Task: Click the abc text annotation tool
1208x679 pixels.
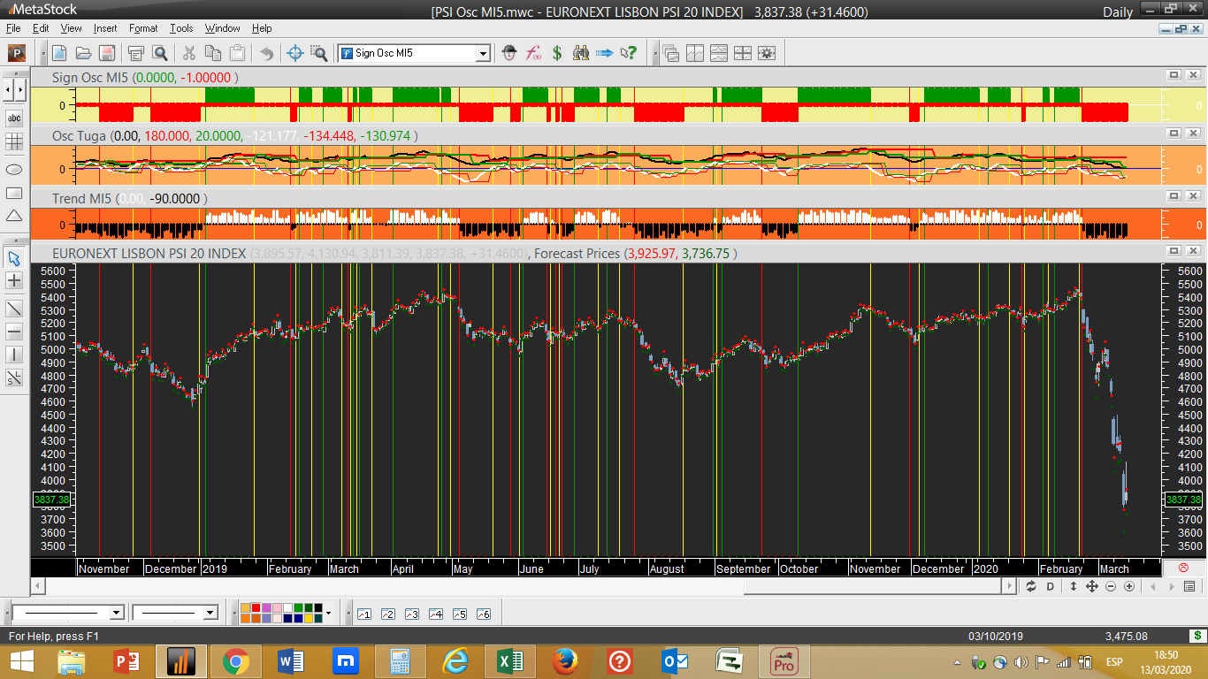Action: [x=14, y=118]
